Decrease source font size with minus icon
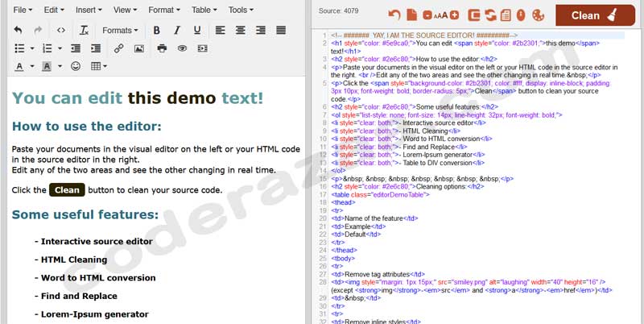644x324 pixels. 427,15
